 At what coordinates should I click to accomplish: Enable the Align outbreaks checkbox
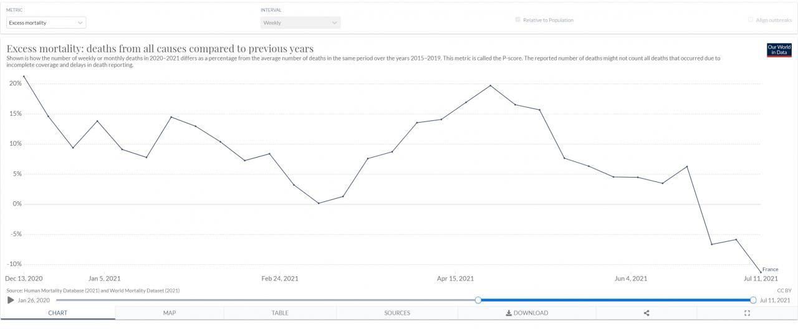pos(751,20)
